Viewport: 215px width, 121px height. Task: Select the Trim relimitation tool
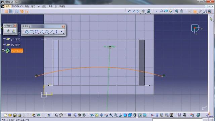click(x=138, y=11)
